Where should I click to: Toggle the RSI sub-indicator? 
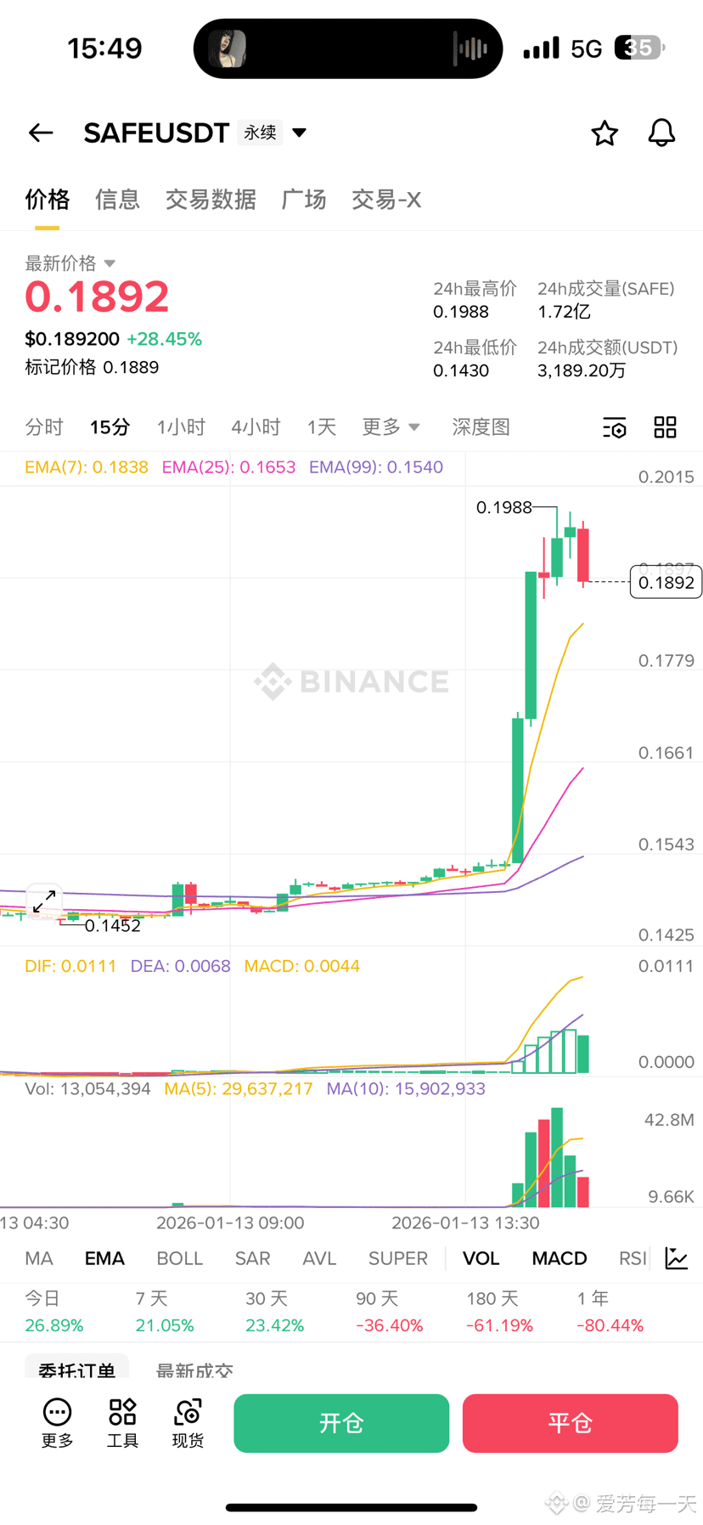tap(633, 1258)
